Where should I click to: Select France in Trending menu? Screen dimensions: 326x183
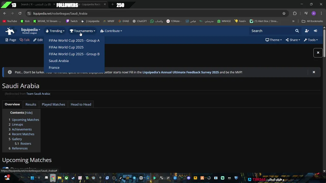pyautogui.click(x=54, y=68)
